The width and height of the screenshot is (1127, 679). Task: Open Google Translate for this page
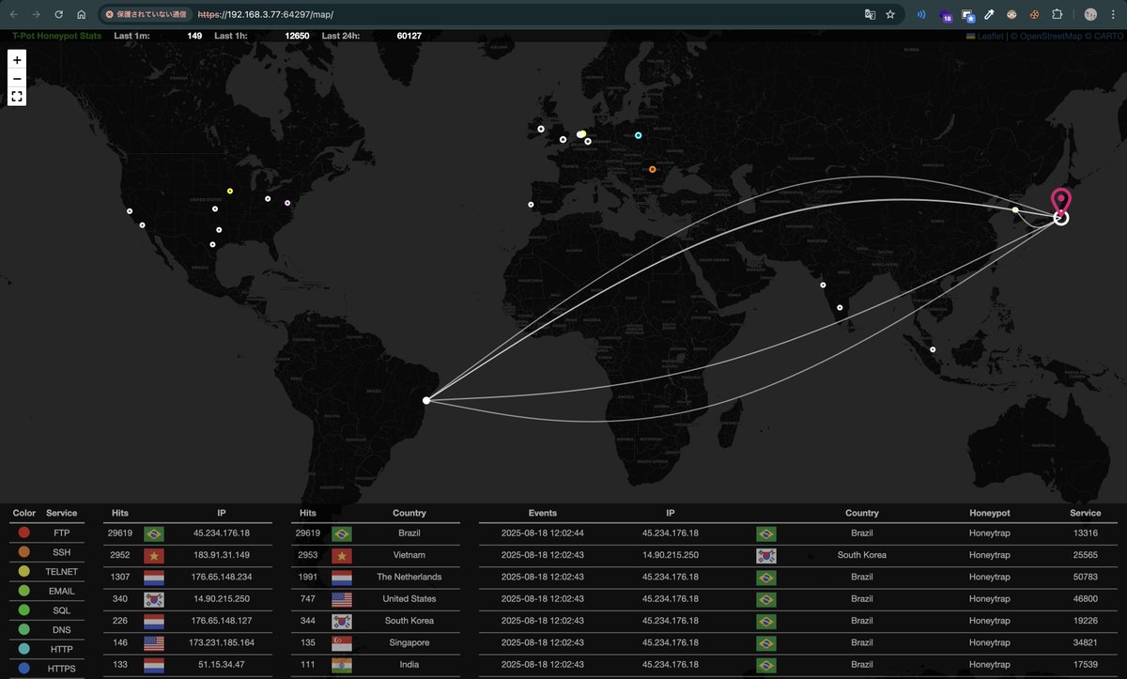870,15
